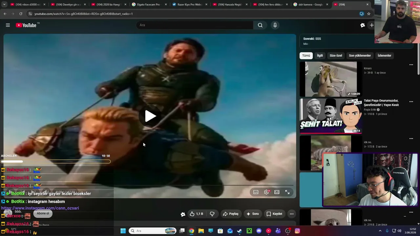The height and width of the screenshot is (236, 420).
Task: Open options for the 172 B views video
Action: pos(411,139)
